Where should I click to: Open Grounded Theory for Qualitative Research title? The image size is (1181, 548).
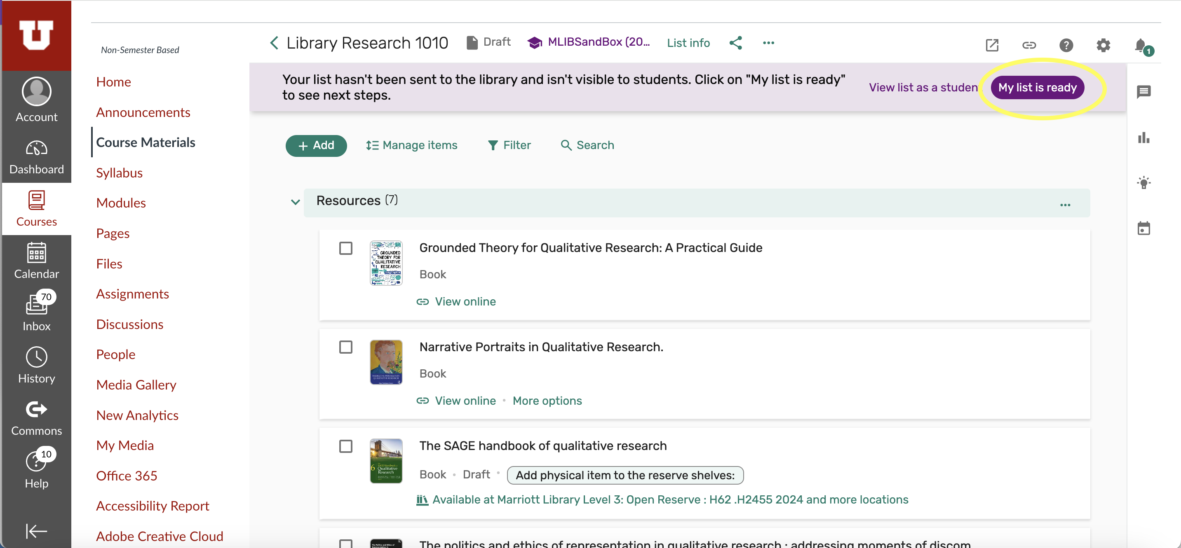coord(590,248)
